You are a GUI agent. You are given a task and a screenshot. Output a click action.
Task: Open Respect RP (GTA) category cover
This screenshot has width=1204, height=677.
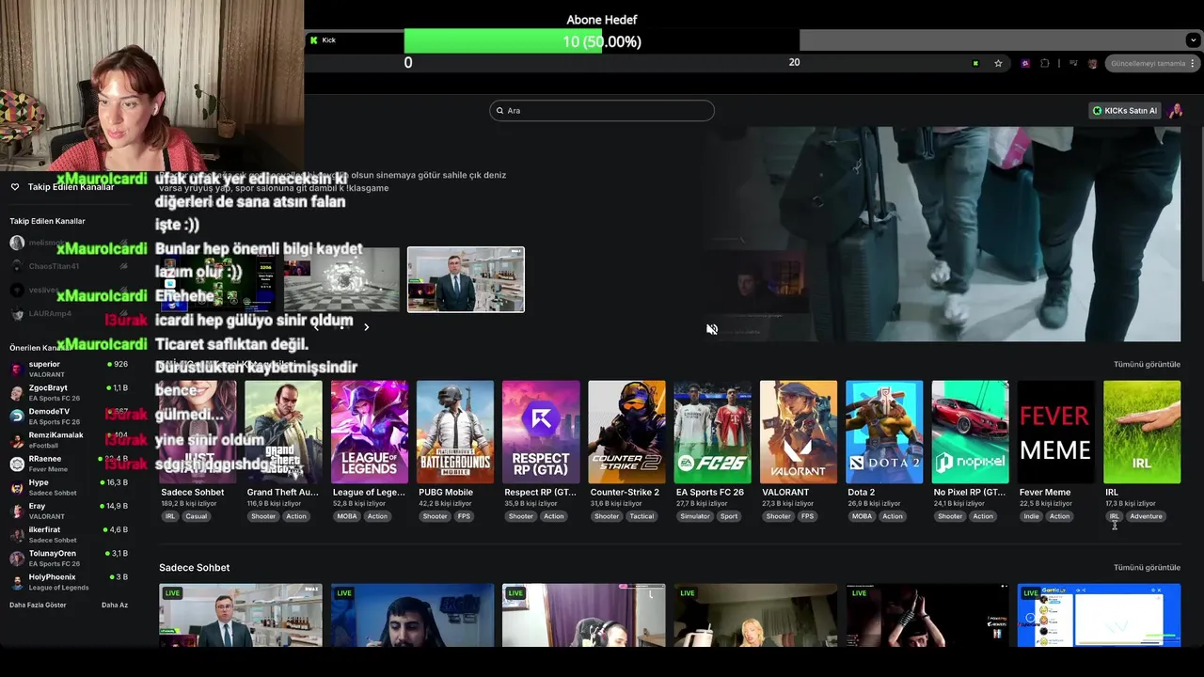click(x=541, y=432)
